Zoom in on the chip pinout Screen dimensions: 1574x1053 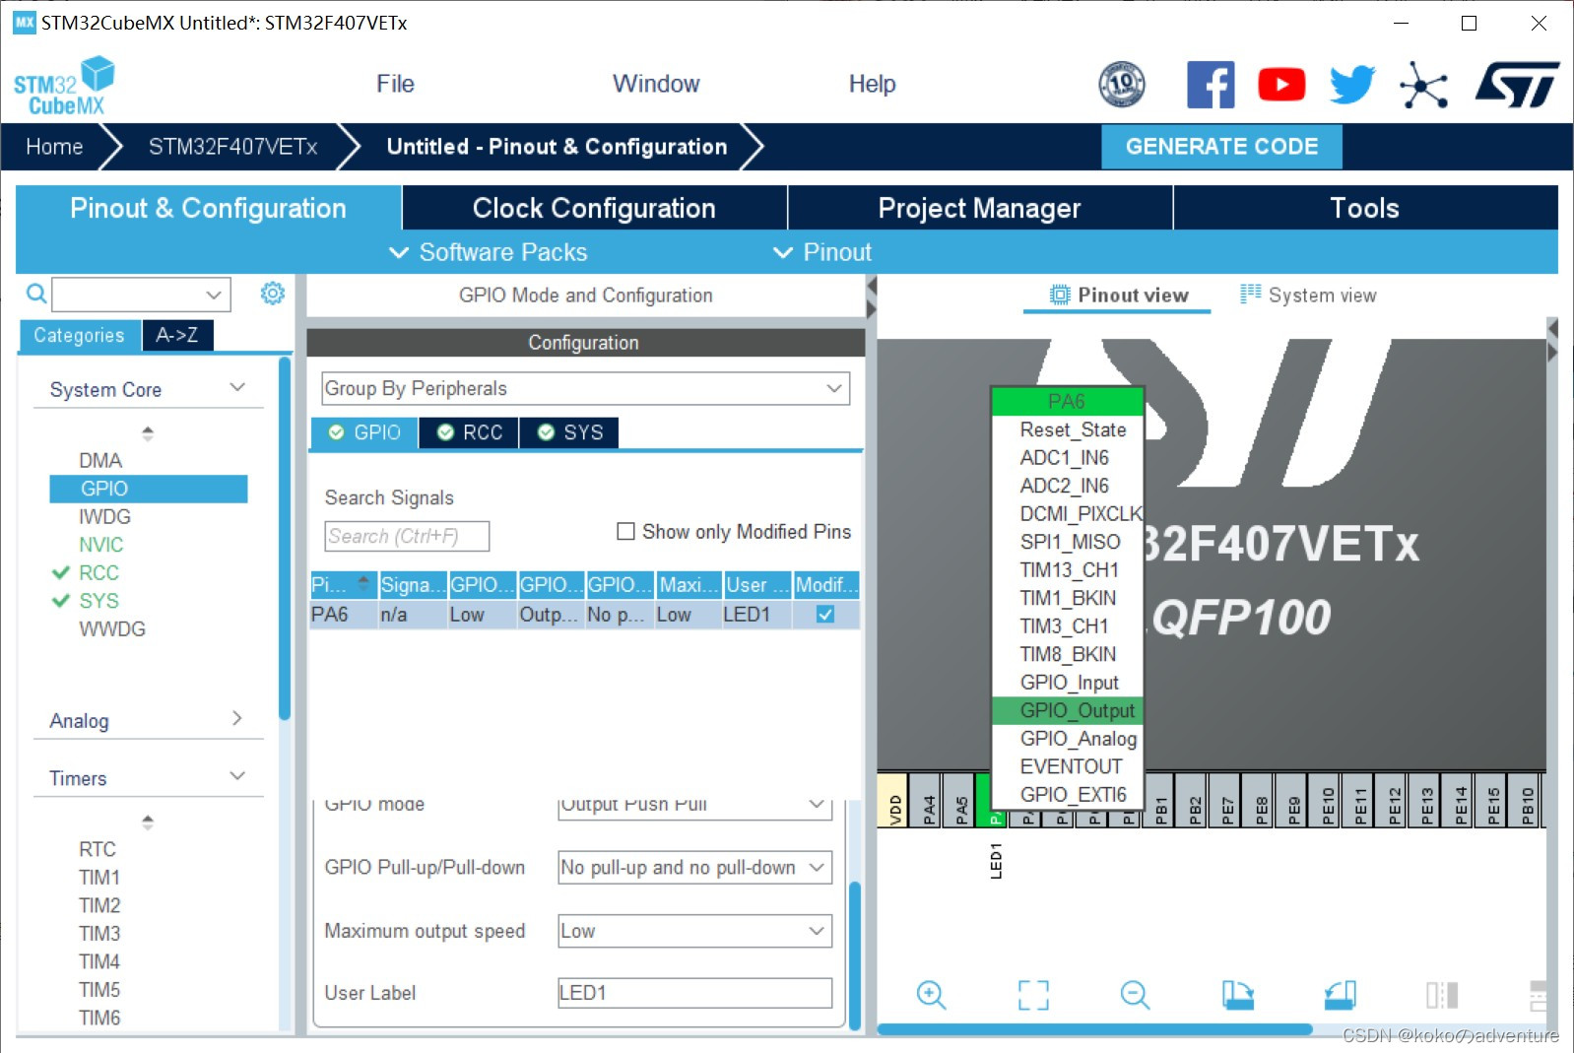click(x=931, y=995)
